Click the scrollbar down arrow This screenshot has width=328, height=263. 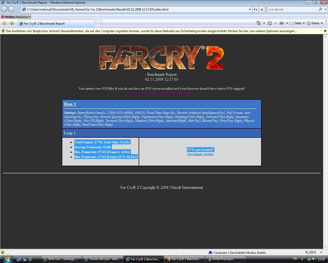(325, 247)
